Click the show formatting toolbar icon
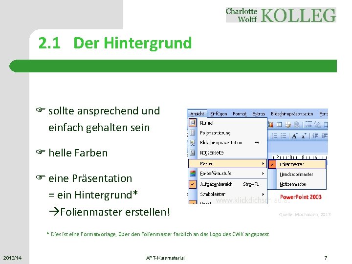 pyautogui.click(x=317, y=124)
